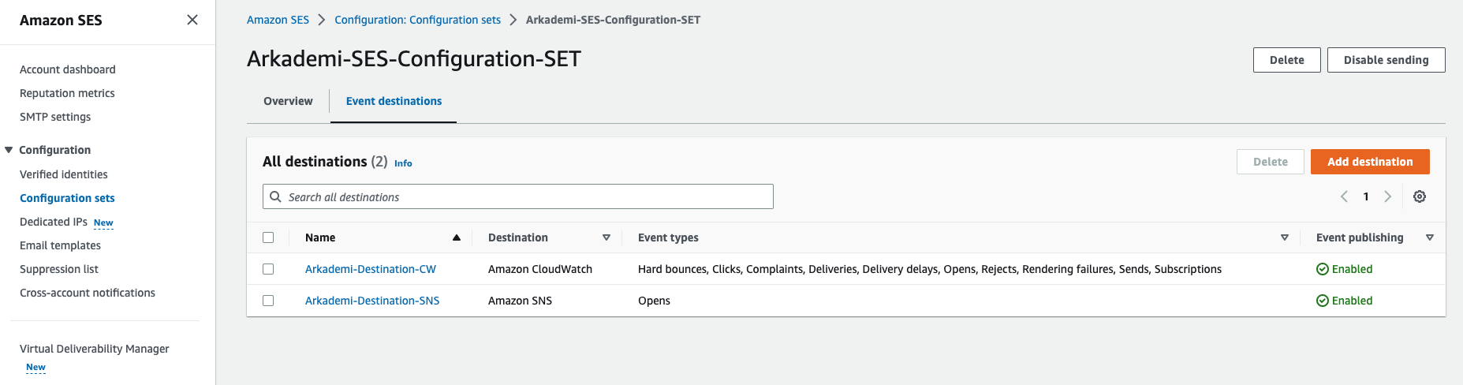Toggle the select all destinations checkbox
1463x385 pixels.
click(x=268, y=237)
